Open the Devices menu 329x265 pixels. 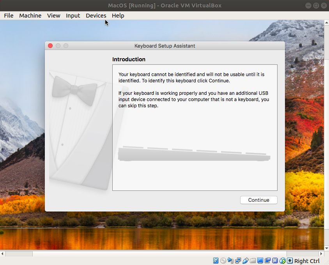click(96, 16)
